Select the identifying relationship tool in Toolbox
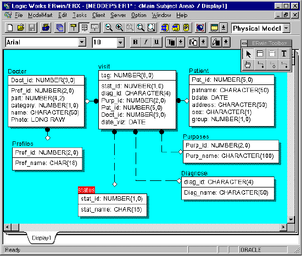Viewport: 302px width, 256px height. pyautogui.click(x=260, y=65)
